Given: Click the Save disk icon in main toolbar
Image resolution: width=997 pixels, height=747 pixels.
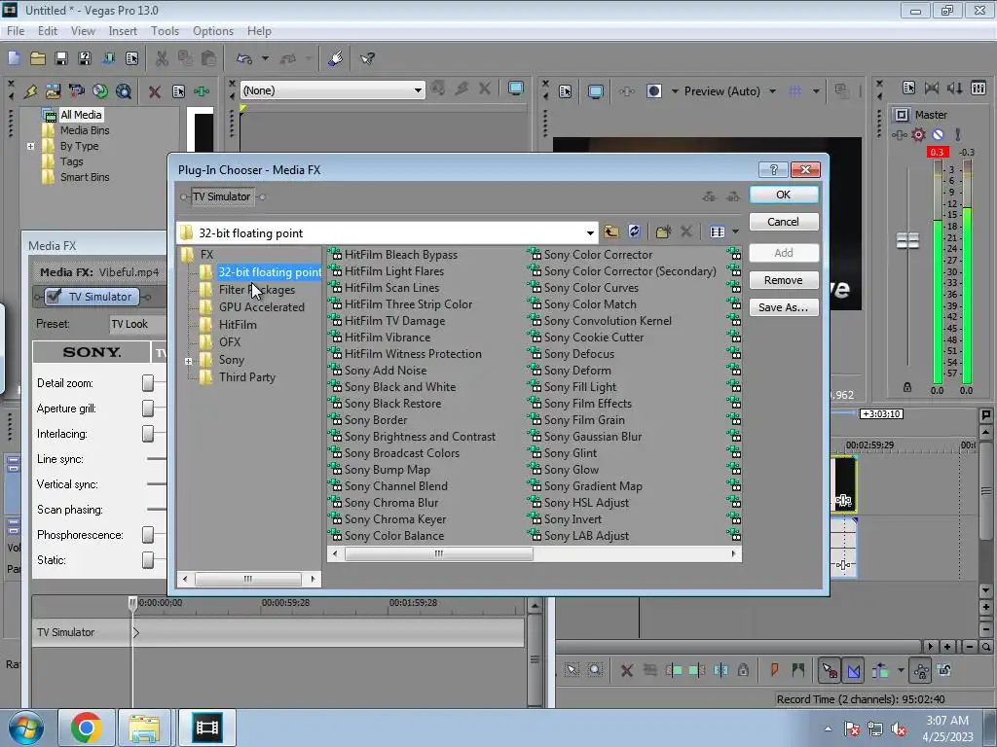Looking at the screenshot, I should coord(61,58).
